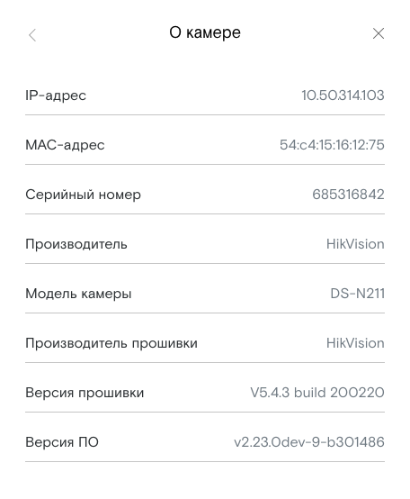410x499 pixels.
Task: Go back using the left chevron arrow
Action: tap(32, 35)
